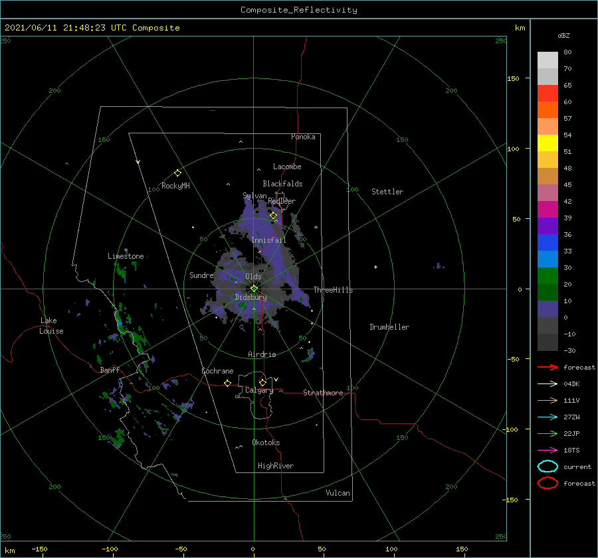Viewport: 598px width, 558px height.
Task: Select the orange 111V arrow legend icon
Action: coord(548,400)
